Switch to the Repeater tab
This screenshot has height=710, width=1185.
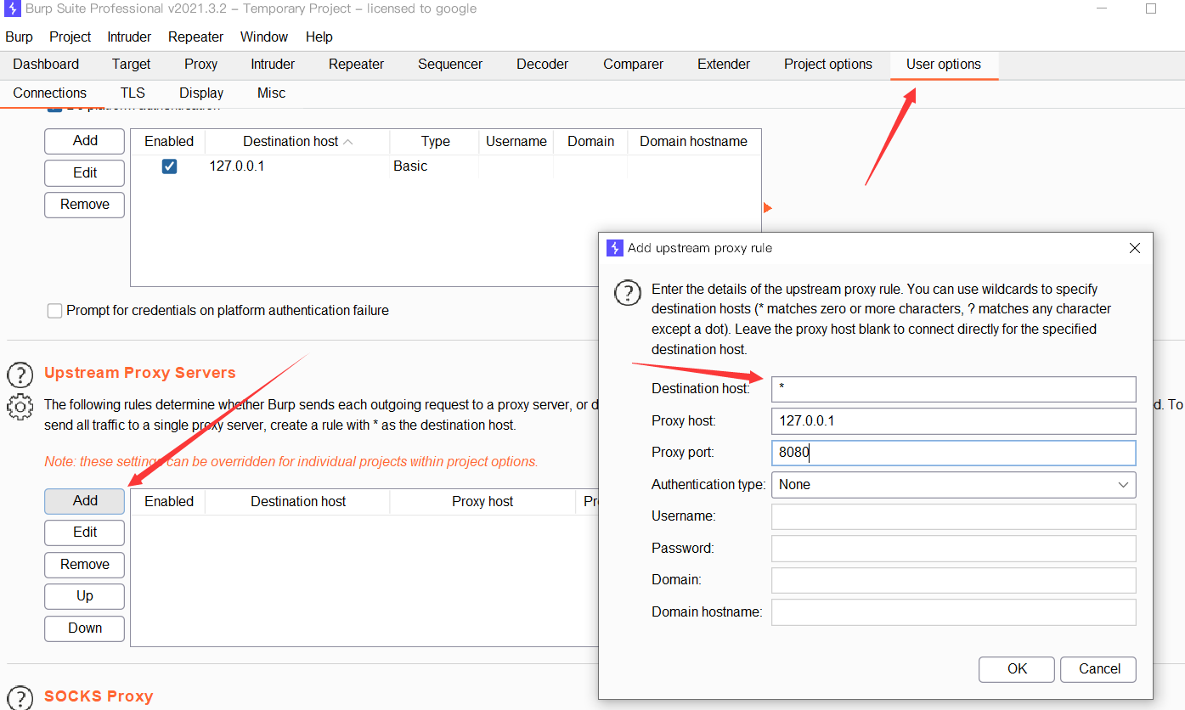coord(356,65)
